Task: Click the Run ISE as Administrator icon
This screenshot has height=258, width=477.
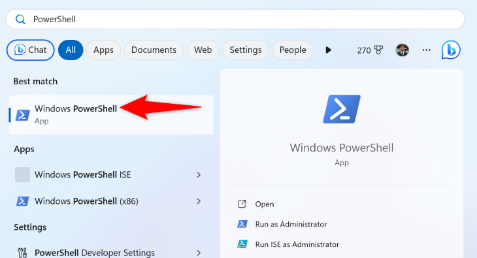Action: [x=242, y=244]
